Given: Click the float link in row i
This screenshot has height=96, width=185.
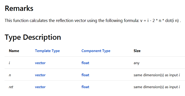Looking at the screenshot, I should click(85, 63).
